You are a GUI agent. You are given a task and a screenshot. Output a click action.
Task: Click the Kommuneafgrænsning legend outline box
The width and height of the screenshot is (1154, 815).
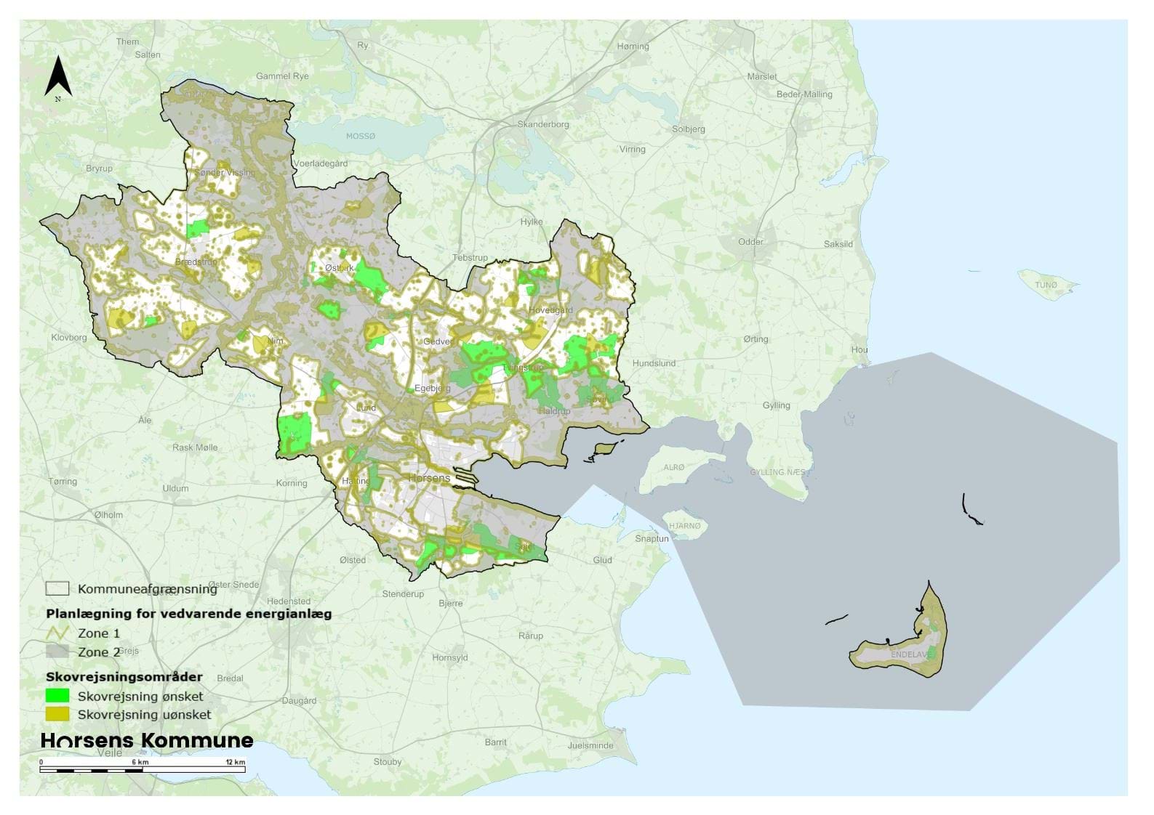[57, 588]
